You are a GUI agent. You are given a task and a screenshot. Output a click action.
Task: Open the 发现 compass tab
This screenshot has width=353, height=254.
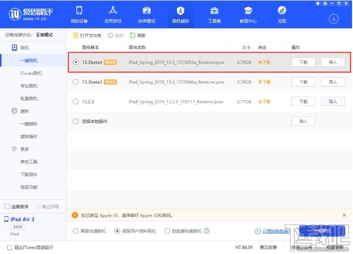point(282,14)
